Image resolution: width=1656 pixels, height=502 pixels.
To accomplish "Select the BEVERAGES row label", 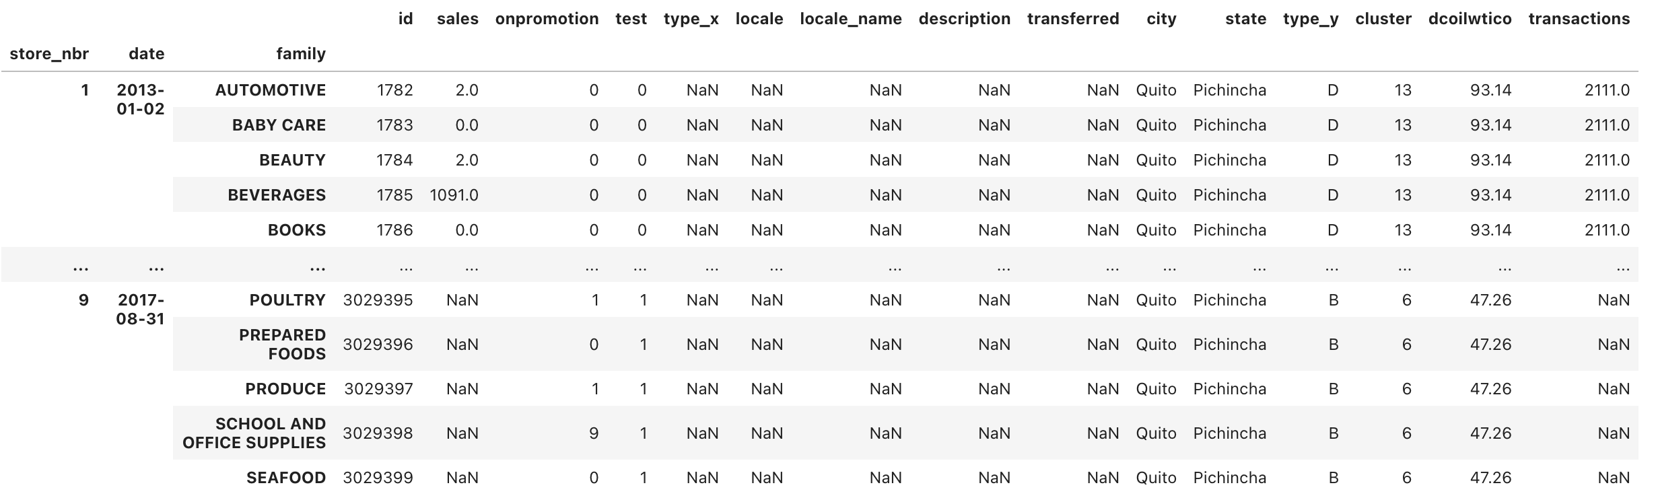I will [x=276, y=195].
